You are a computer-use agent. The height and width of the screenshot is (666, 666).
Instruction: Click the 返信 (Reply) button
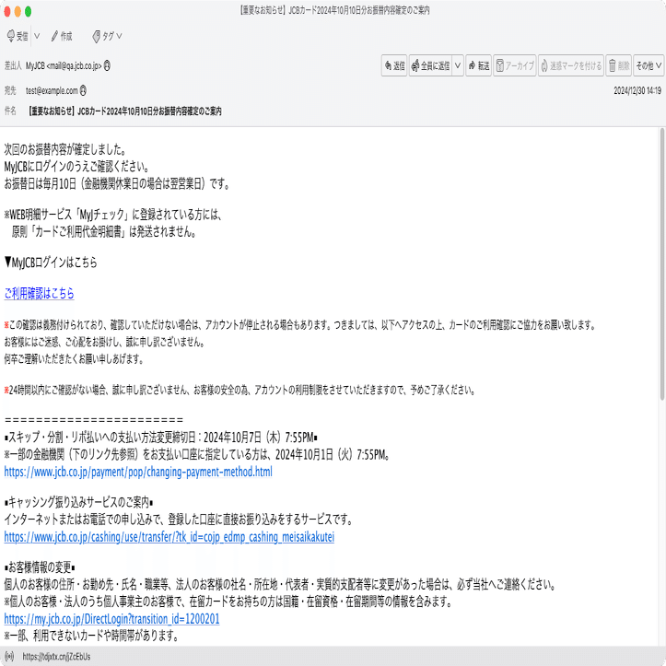click(x=394, y=65)
